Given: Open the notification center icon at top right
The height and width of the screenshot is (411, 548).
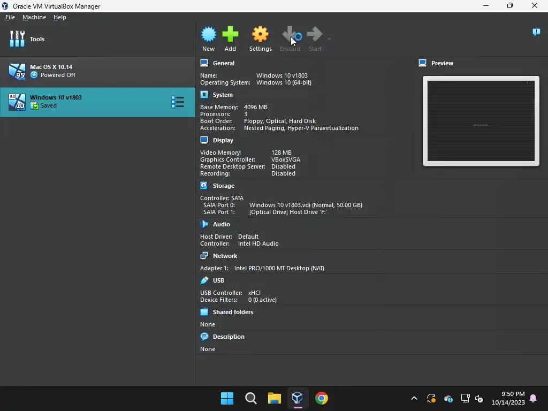Looking at the screenshot, I should point(536,32).
